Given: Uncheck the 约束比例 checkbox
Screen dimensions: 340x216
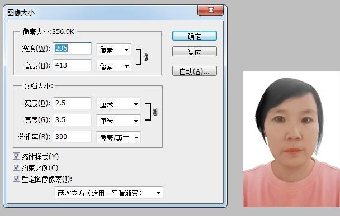Looking at the screenshot, I should tap(16, 167).
